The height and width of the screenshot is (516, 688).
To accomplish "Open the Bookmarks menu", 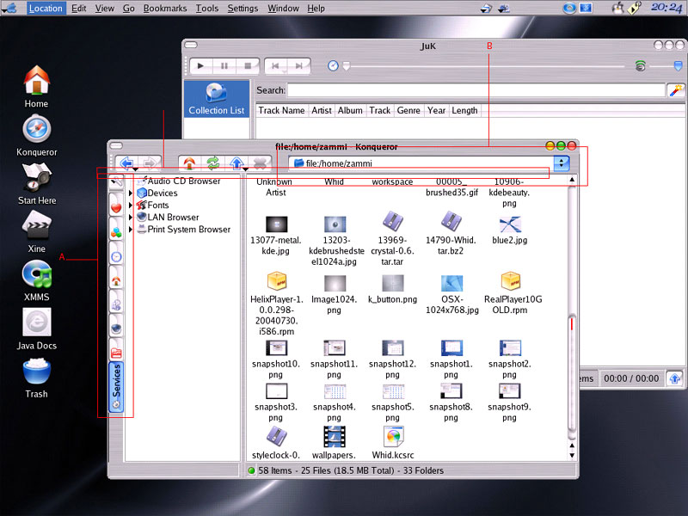I will point(165,8).
